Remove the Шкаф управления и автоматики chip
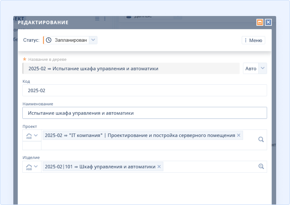This screenshot has width=290, height=205. point(159,166)
